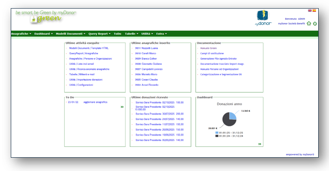Open Categorizzazione e Segmentazione DB document
This screenshot has height=171, width=329.
tap(221, 74)
